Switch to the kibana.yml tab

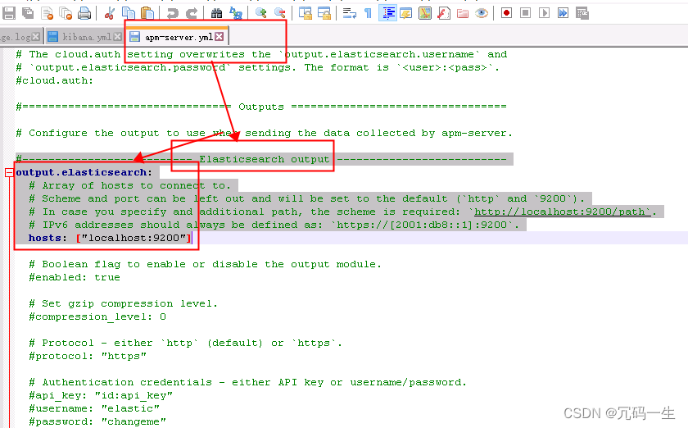click(x=84, y=37)
